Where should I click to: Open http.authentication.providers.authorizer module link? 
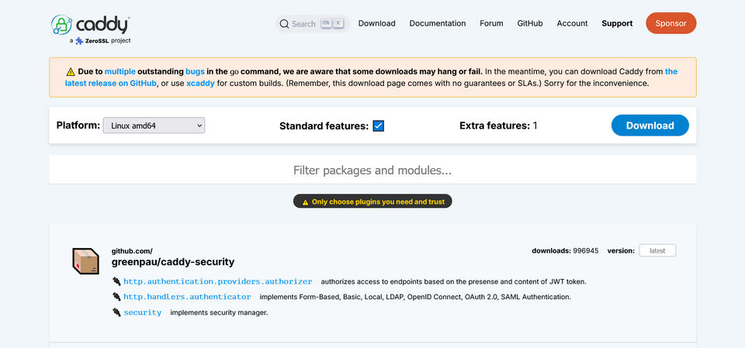(217, 281)
